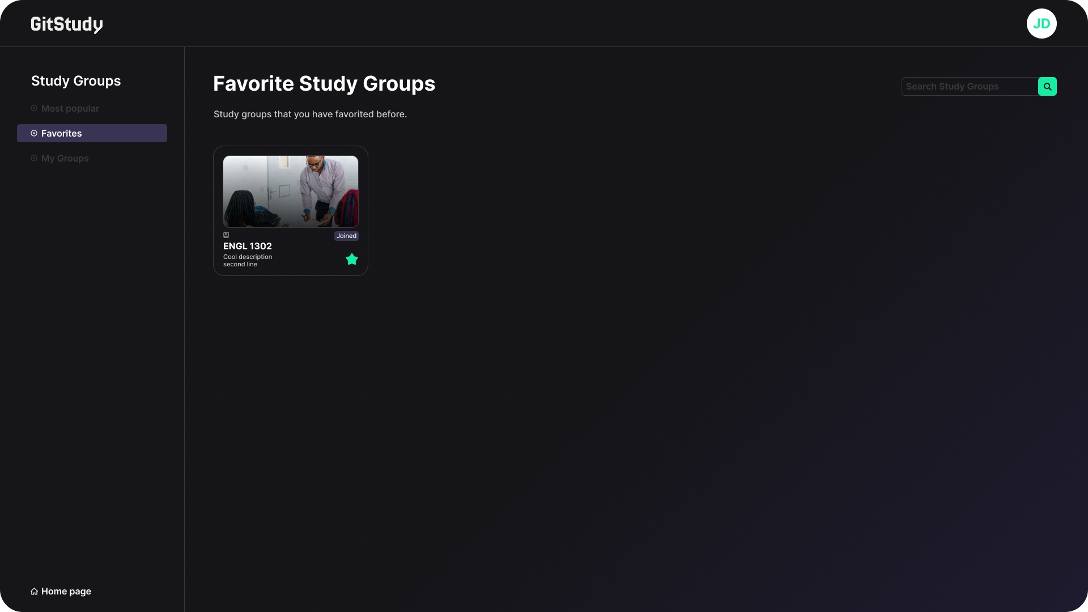Open the JD profile avatar
This screenshot has width=1088, height=612.
point(1042,24)
